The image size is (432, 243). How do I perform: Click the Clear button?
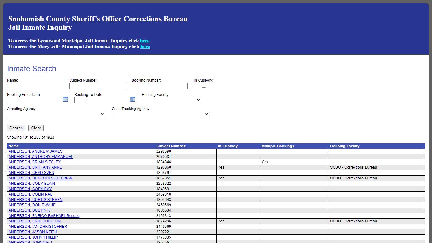tap(36, 128)
